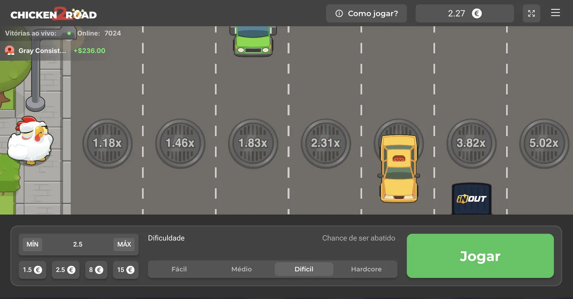Click the 2.27 balance display
Viewport: 573px width, 299px height.
[x=465, y=14]
